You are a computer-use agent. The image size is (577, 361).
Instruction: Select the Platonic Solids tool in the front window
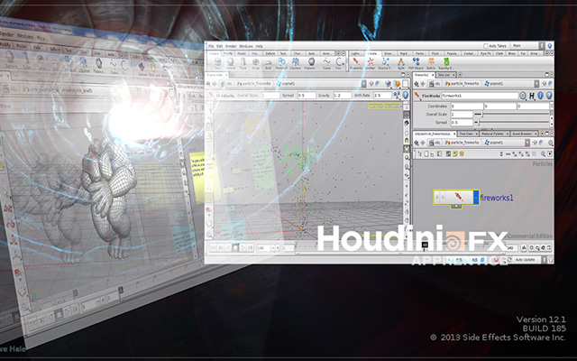[311, 63]
